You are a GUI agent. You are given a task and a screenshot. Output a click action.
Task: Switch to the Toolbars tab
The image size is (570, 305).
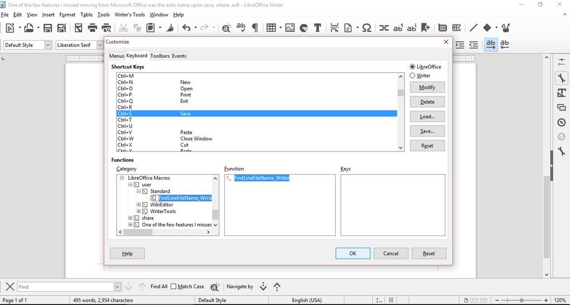tap(160, 56)
